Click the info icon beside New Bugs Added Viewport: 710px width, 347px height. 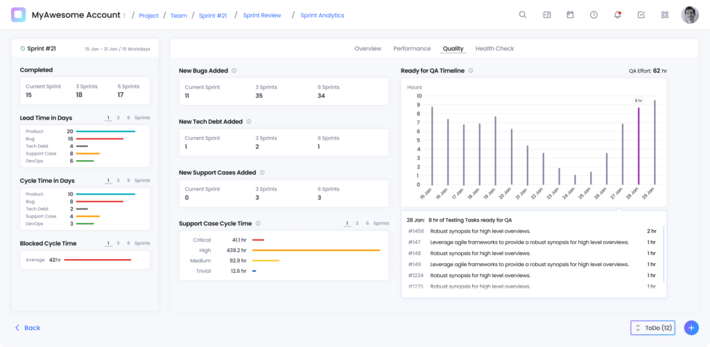tap(234, 71)
